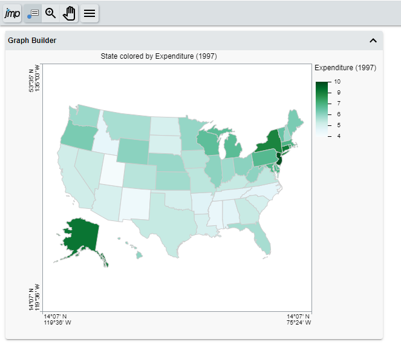
Task: Click the green gradient legend bar
Action: point(323,109)
